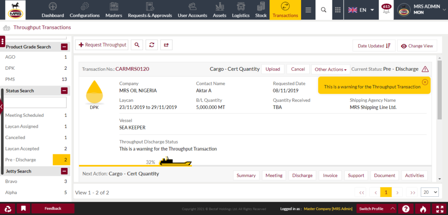Click the export share icon
The width and height of the screenshot is (448, 215).
point(166,45)
